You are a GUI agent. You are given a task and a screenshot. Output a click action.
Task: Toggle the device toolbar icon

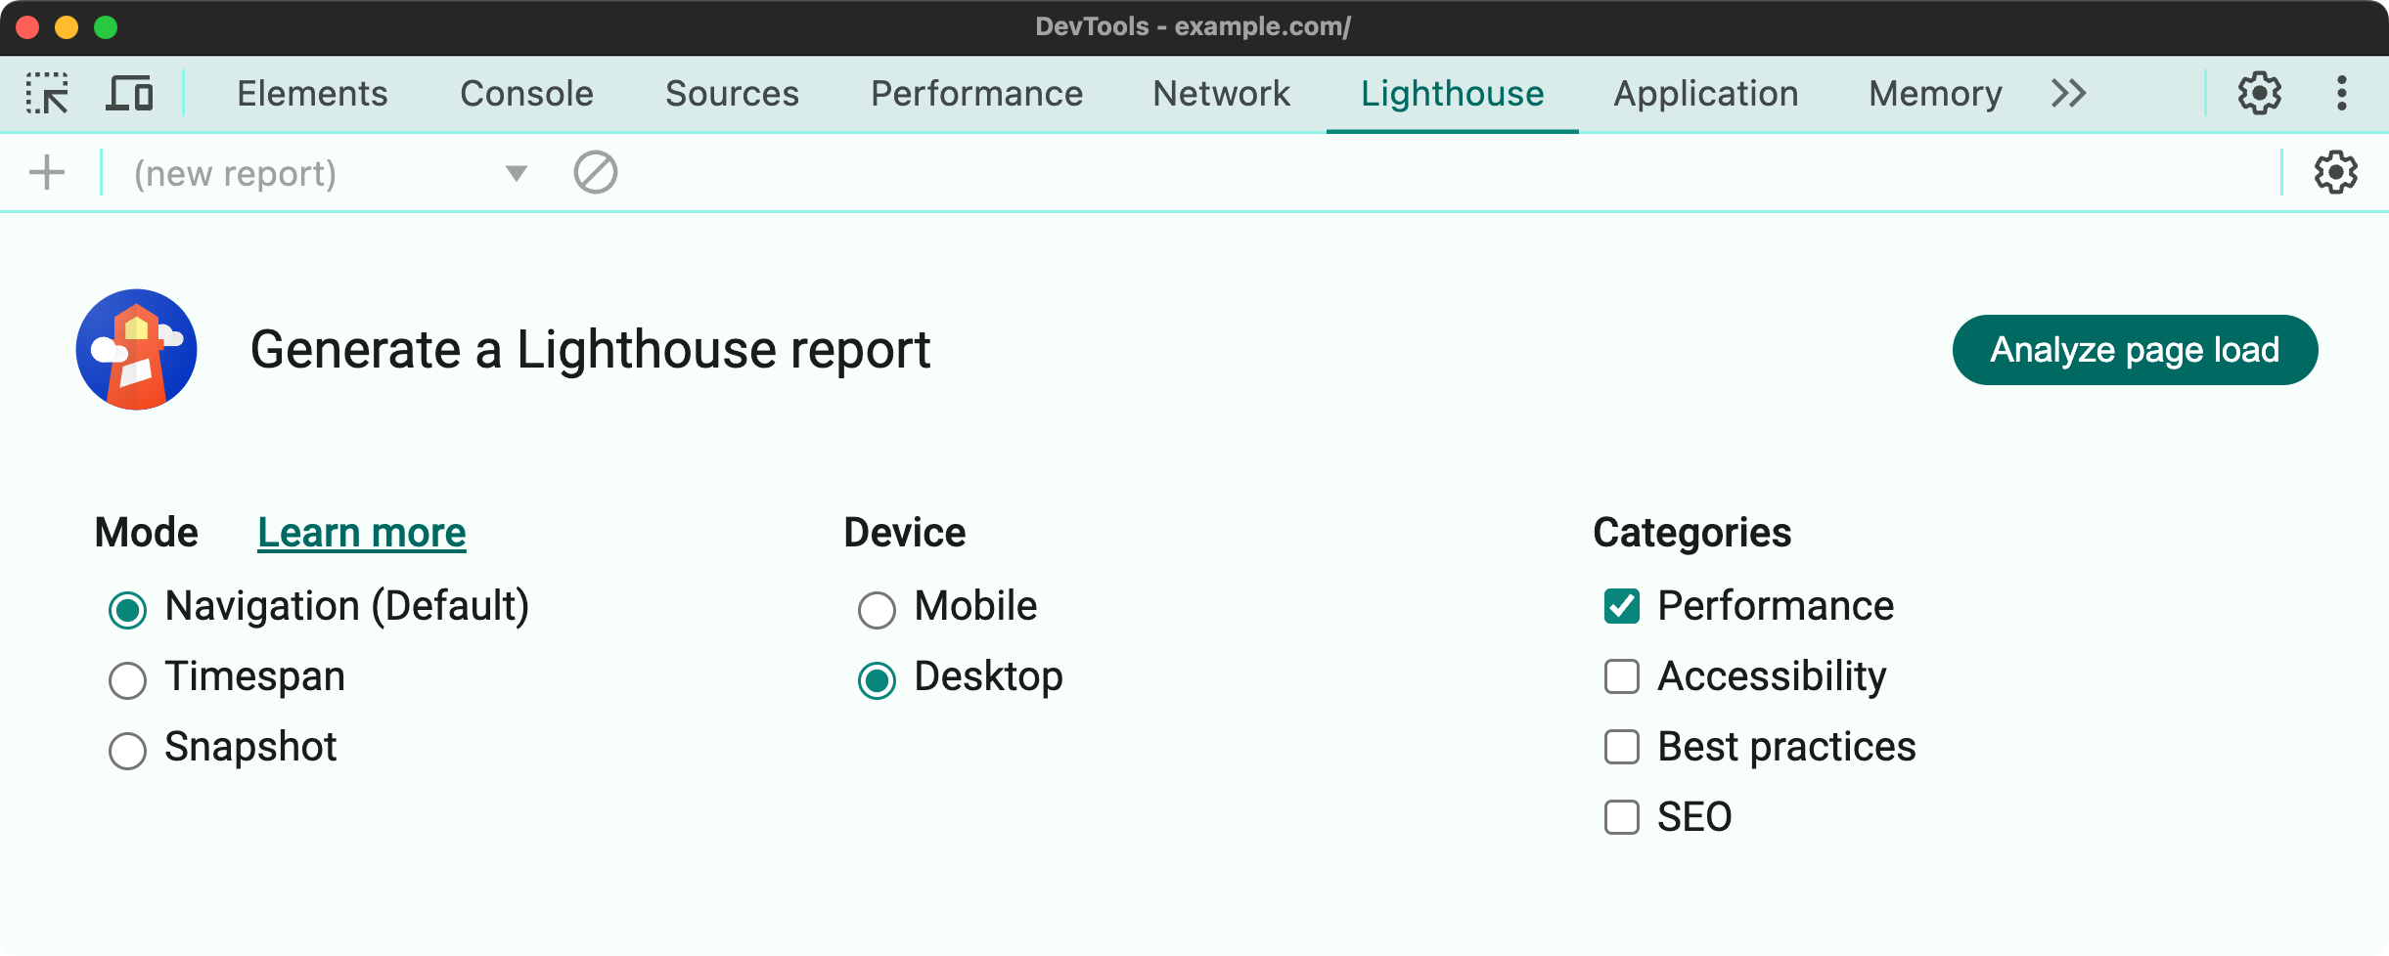(x=129, y=94)
